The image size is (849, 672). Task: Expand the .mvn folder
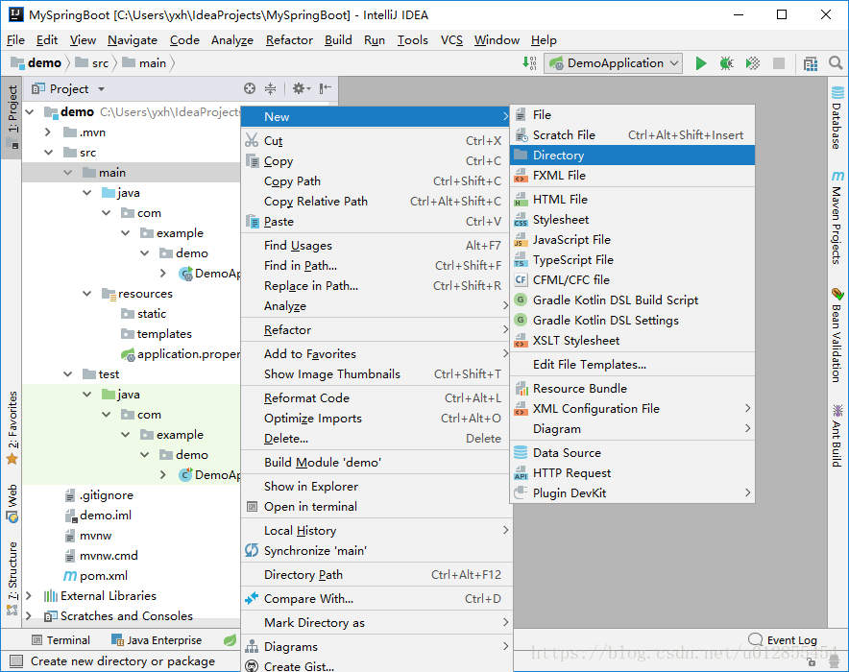[48, 132]
